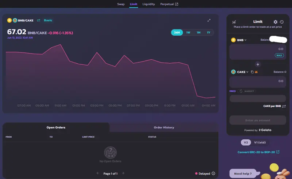Click the Page 1 of 1 text
This screenshot has height=179, width=292.
(x=111, y=174)
